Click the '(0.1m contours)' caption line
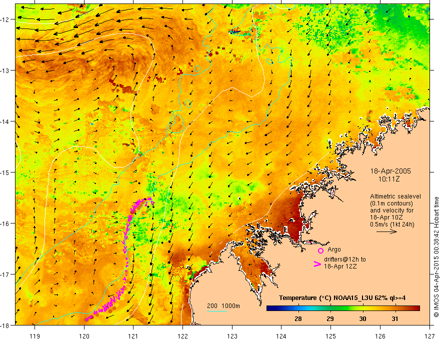The height and width of the screenshot is (340, 440). [391, 203]
